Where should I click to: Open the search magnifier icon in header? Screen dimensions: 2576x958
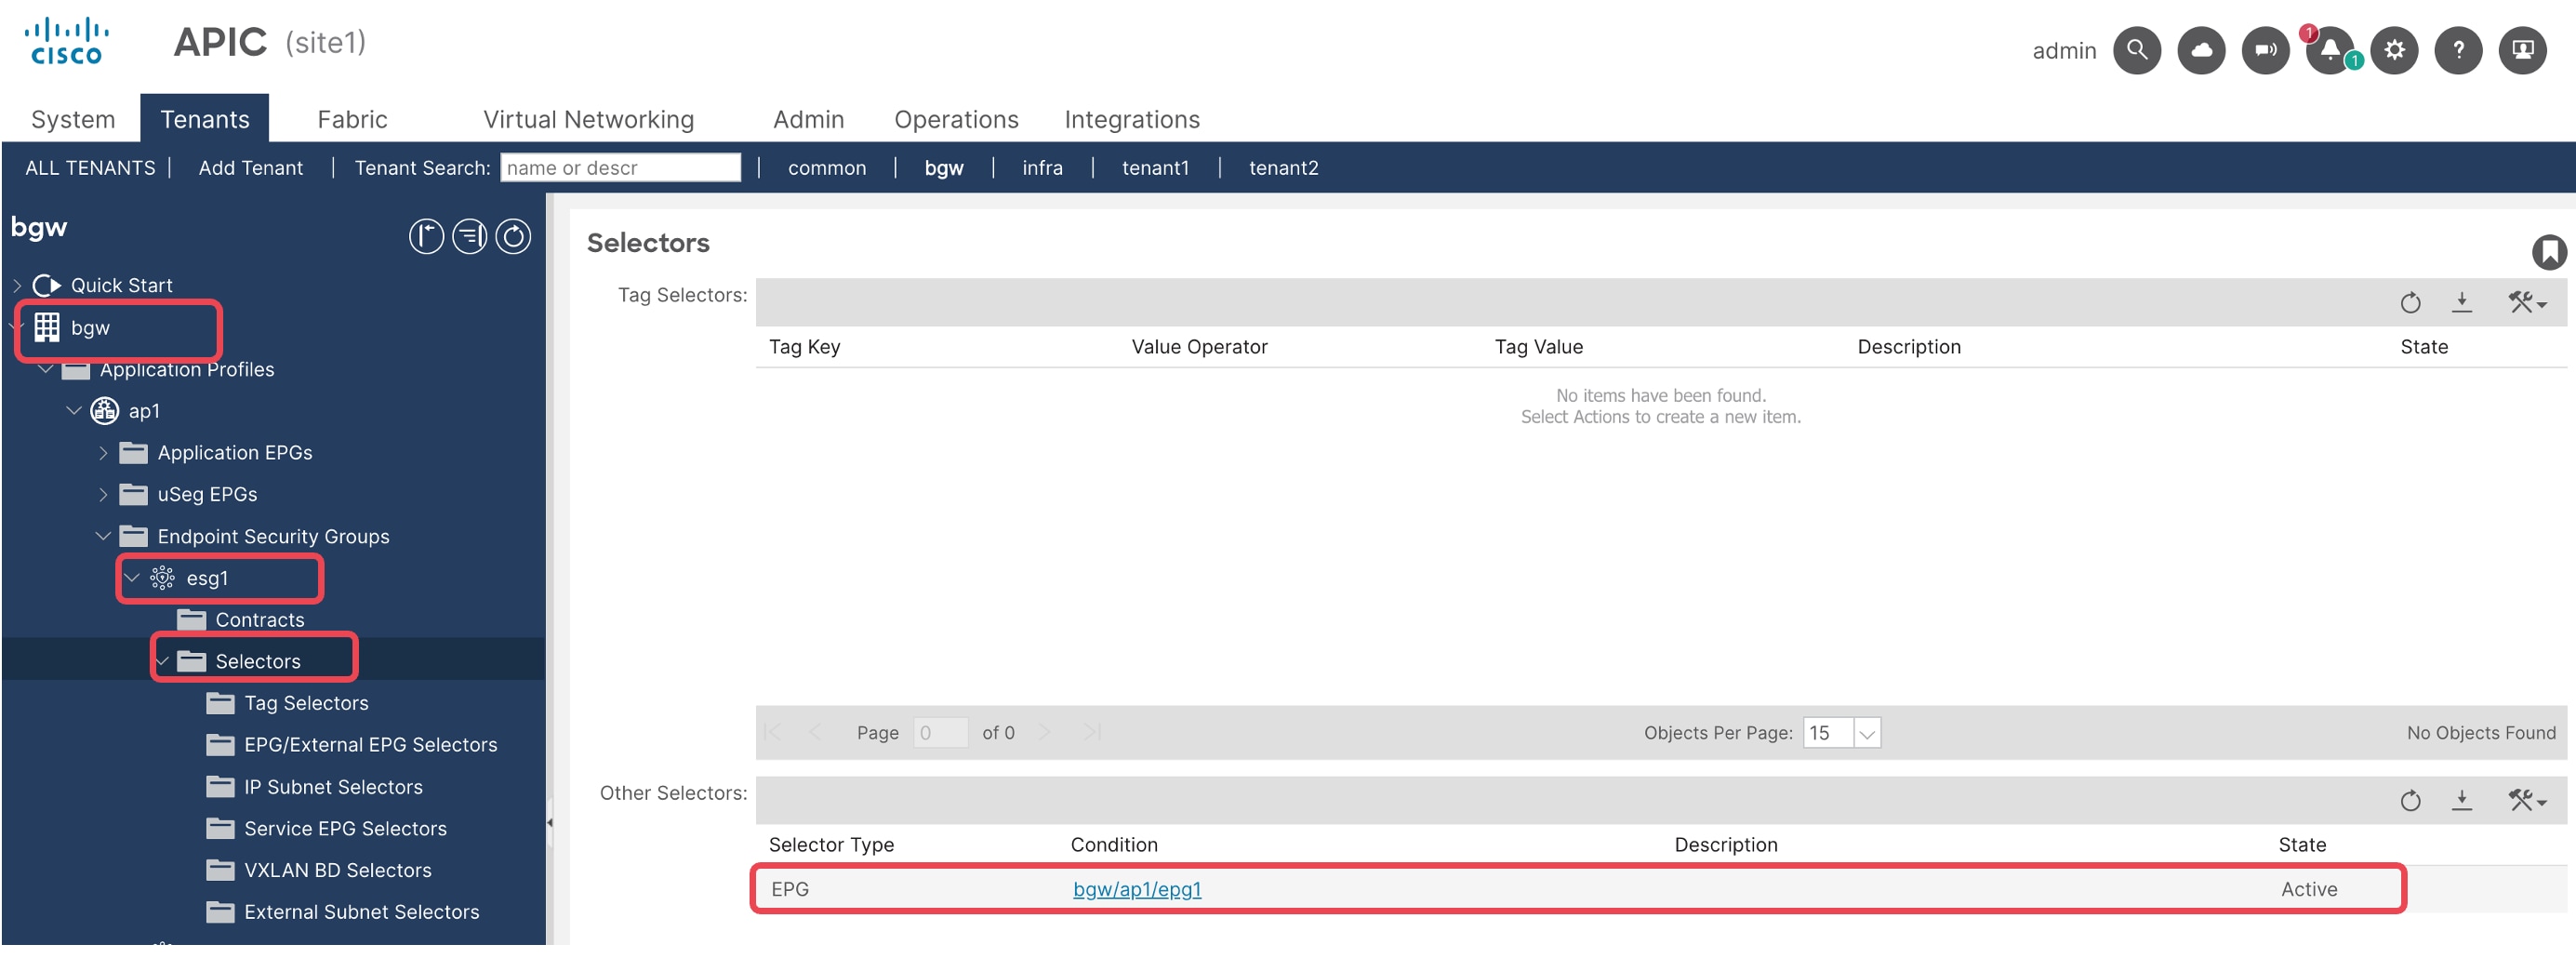(2136, 50)
